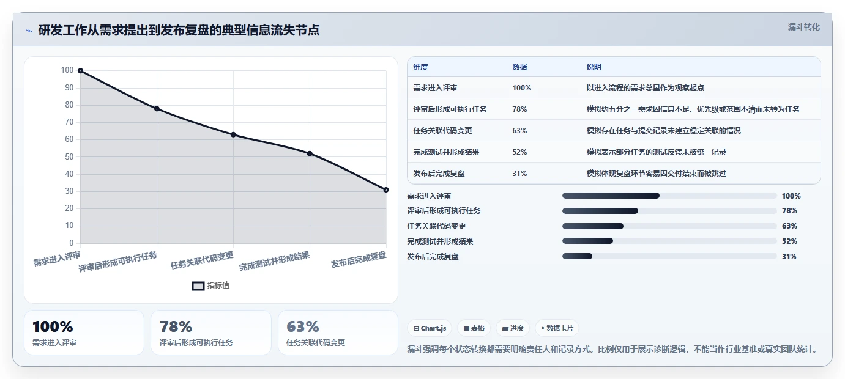This screenshot has width=845, height=379.
Task: Click the chart data point at value 63
Action: (x=233, y=134)
